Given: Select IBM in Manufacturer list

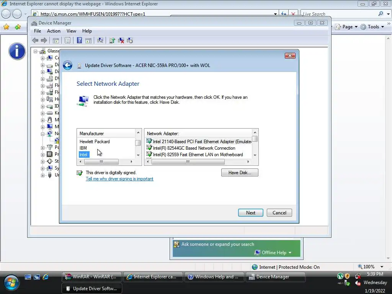Looking at the screenshot, I should tap(83, 148).
